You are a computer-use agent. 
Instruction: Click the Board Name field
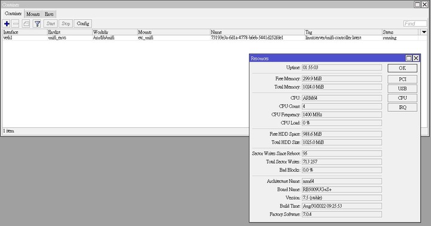pos(342,190)
